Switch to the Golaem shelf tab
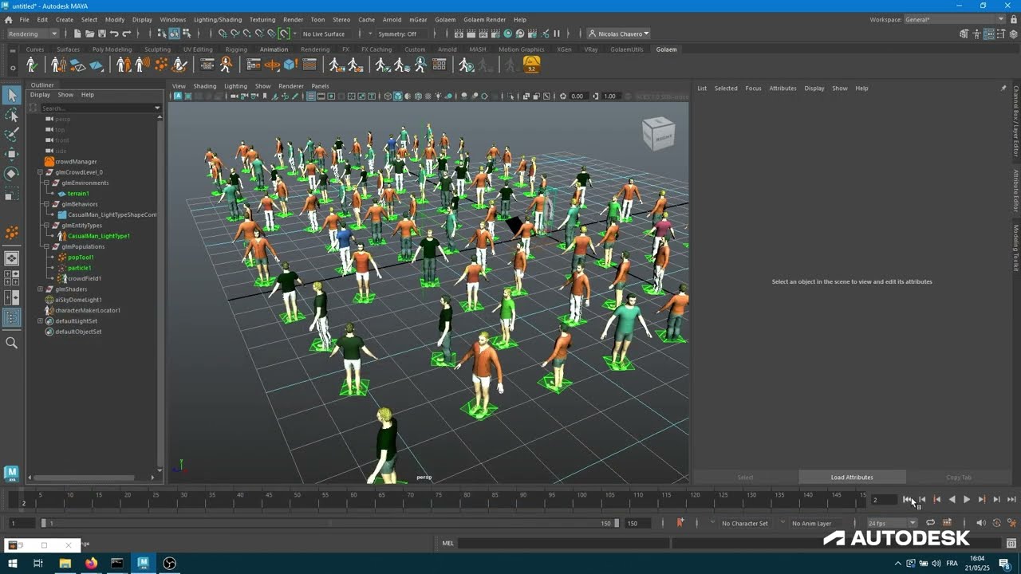1021x574 pixels. pos(666,49)
